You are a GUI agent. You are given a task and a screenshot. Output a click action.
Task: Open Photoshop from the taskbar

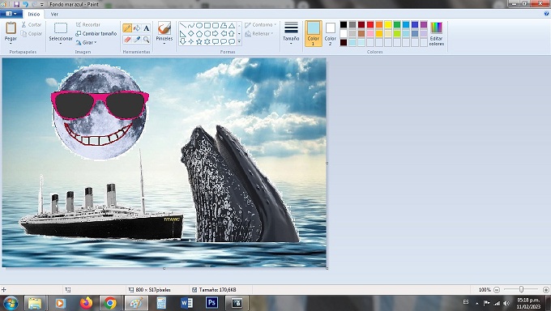tap(211, 303)
